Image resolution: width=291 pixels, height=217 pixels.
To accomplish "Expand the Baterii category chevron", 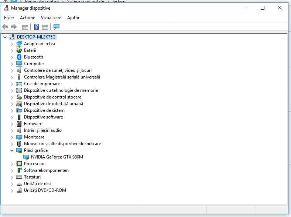I will click(12, 51).
